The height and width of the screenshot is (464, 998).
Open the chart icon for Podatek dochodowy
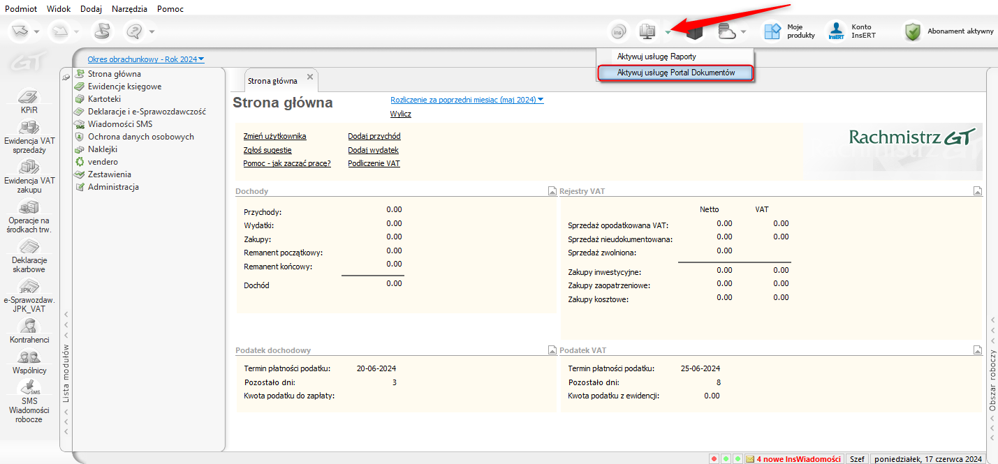click(552, 350)
